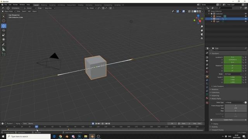Image resolution: width=248 pixels, height=139 pixels.
Task: Switch perspective/orthographic grid icon
Action: click(201, 38)
